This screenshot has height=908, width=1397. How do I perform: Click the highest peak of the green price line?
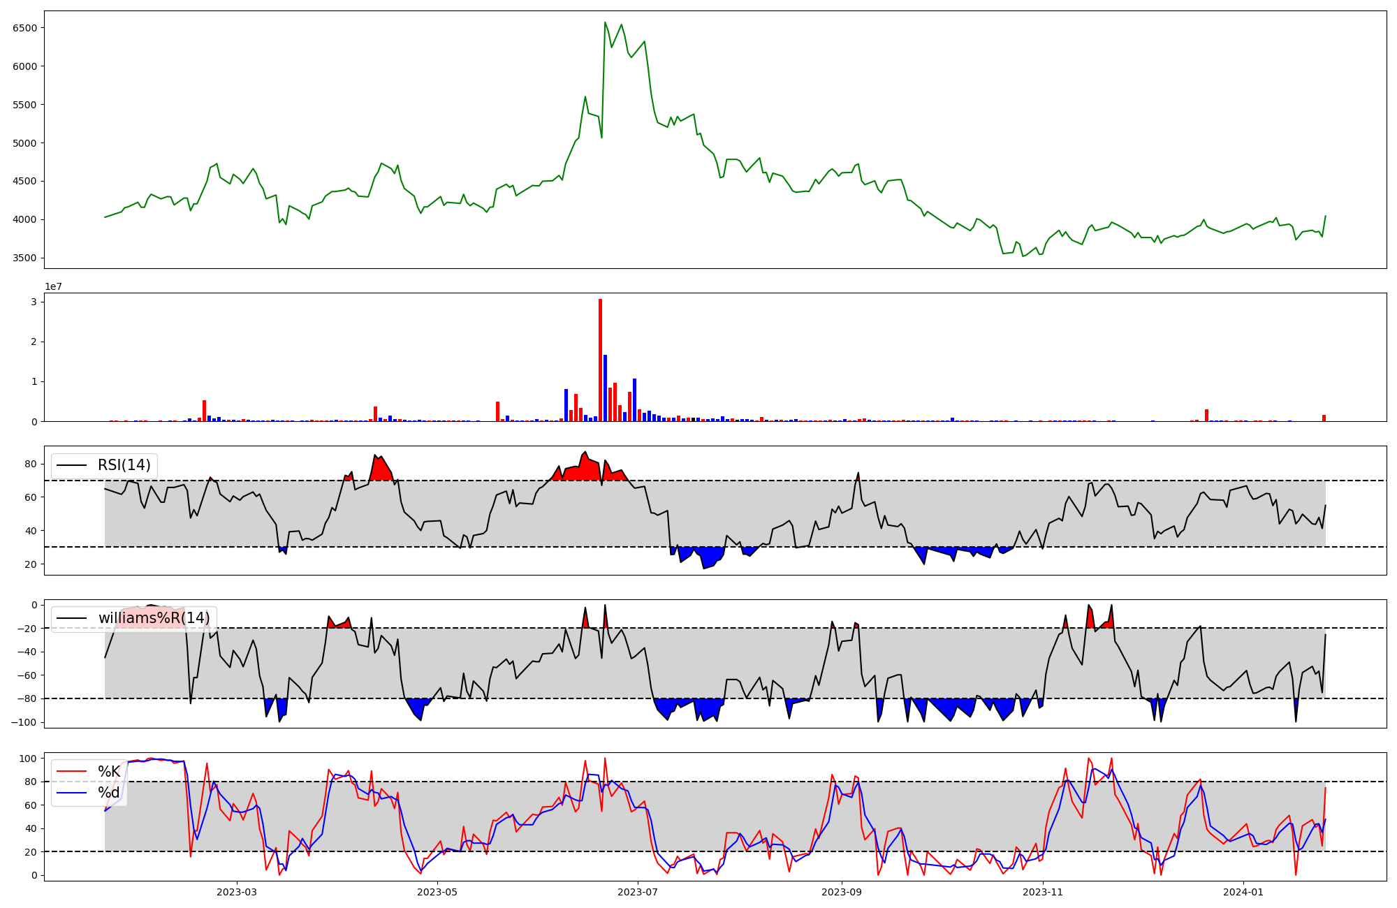pyautogui.click(x=605, y=22)
